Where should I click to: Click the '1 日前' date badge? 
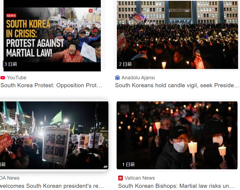(x=128, y=164)
